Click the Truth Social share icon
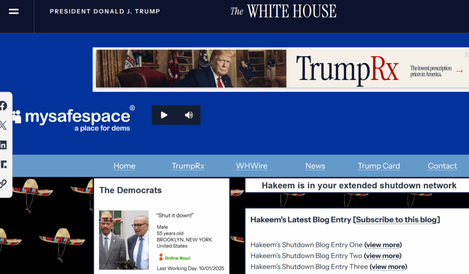This screenshot has height=274, width=469. click(x=3, y=164)
